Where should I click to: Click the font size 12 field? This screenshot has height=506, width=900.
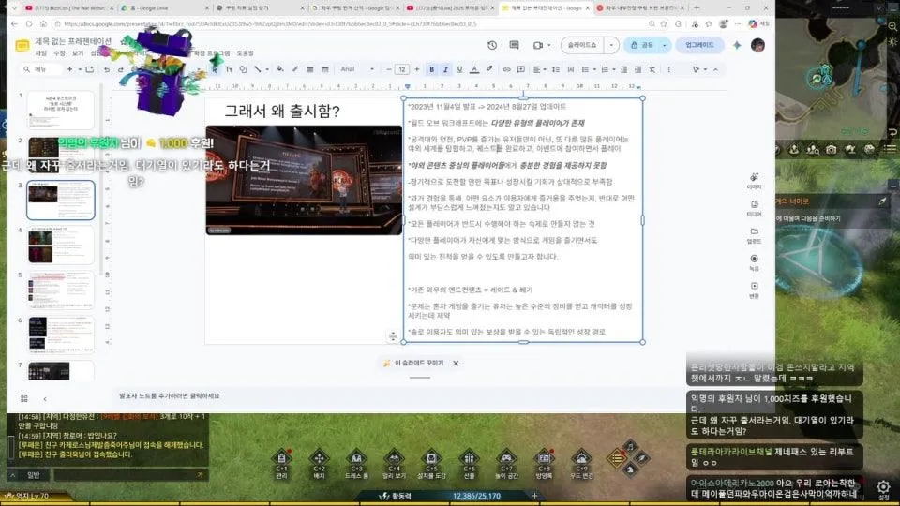[x=402, y=69]
